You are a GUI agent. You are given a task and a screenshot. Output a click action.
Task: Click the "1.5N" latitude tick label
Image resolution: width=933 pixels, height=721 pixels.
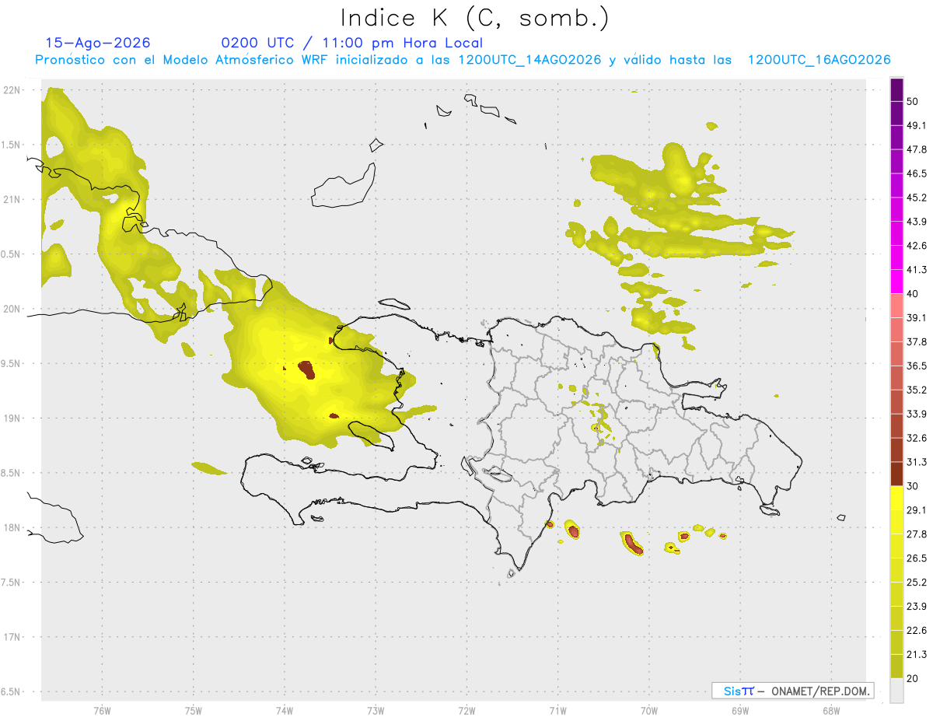point(12,145)
